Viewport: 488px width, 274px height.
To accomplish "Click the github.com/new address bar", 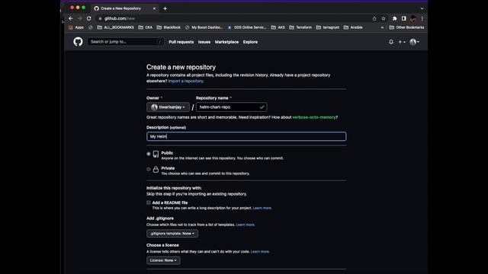I will pos(233,18).
